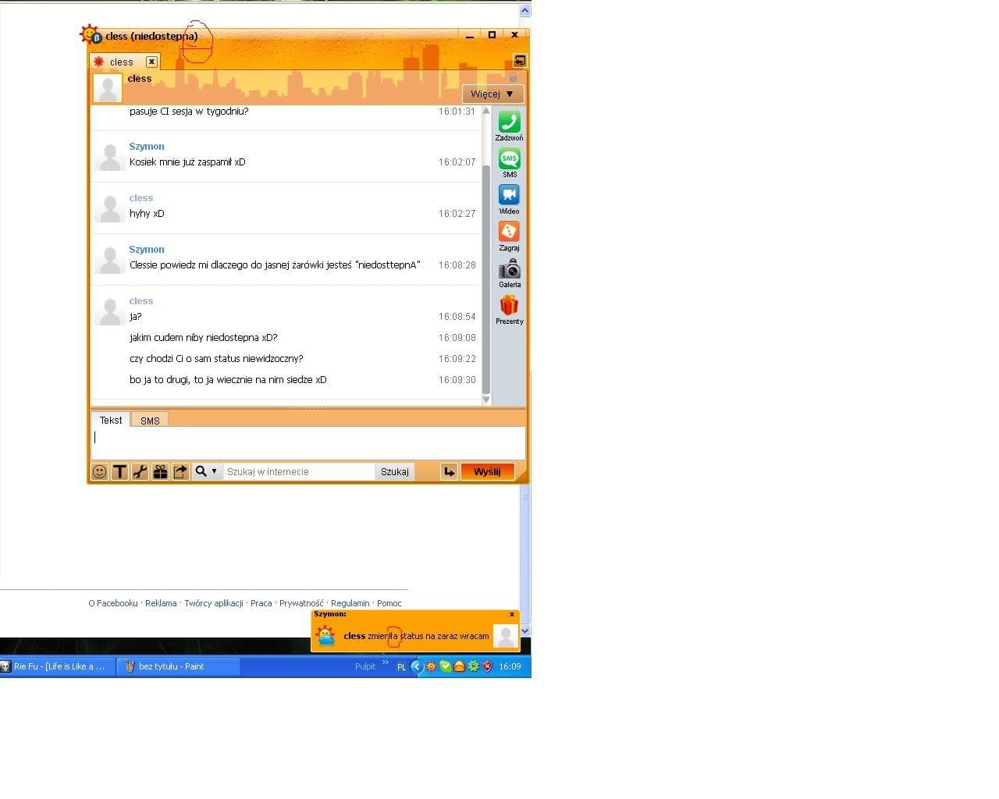Click the red shield security tray icon
This screenshot has width=999, height=799.
pos(487,666)
